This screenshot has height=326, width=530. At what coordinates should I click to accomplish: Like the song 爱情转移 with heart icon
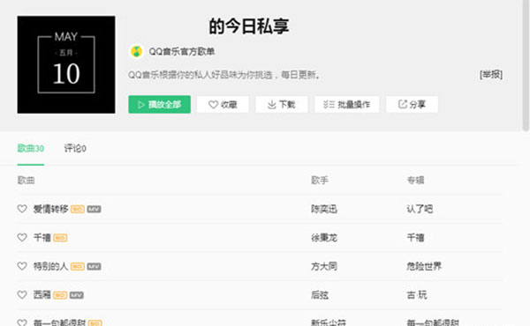pos(22,209)
